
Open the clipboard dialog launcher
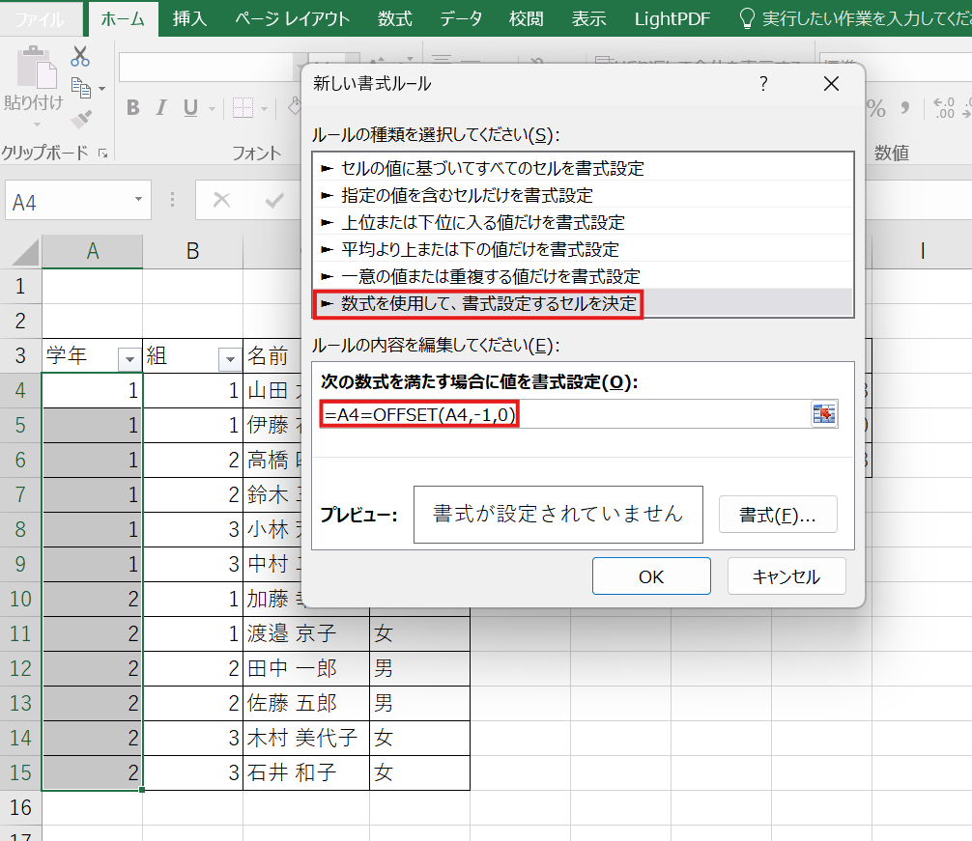[x=103, y=153]
